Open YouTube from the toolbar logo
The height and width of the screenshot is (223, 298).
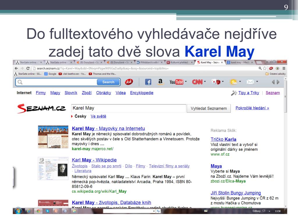coord(176,82)
